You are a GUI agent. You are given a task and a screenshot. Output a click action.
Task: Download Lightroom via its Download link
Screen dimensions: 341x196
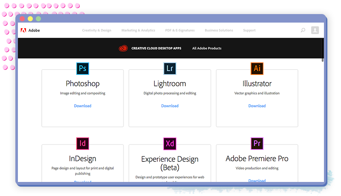point(170,106)
